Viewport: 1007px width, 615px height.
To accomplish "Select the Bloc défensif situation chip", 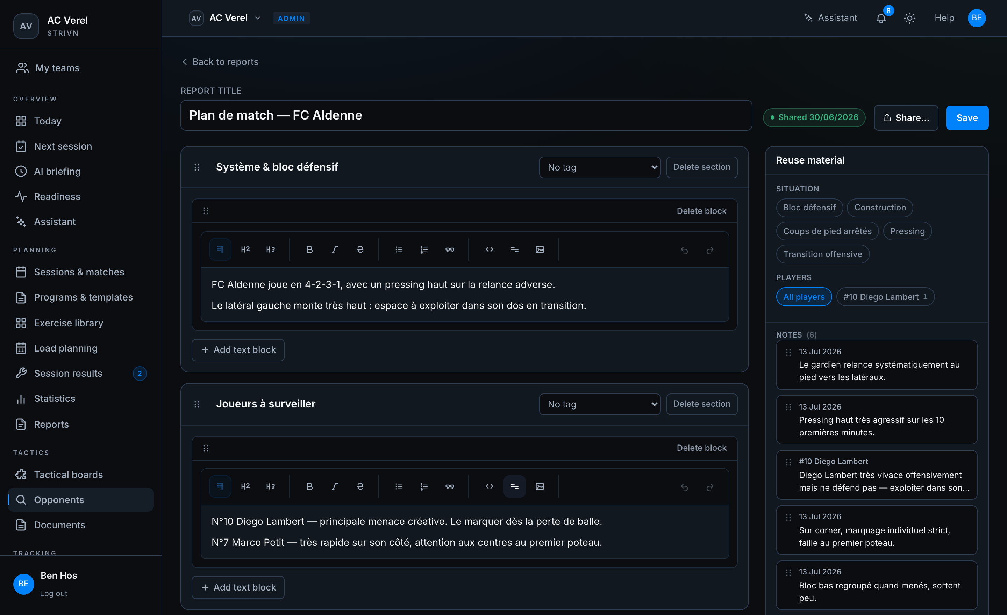I will 809,208.
